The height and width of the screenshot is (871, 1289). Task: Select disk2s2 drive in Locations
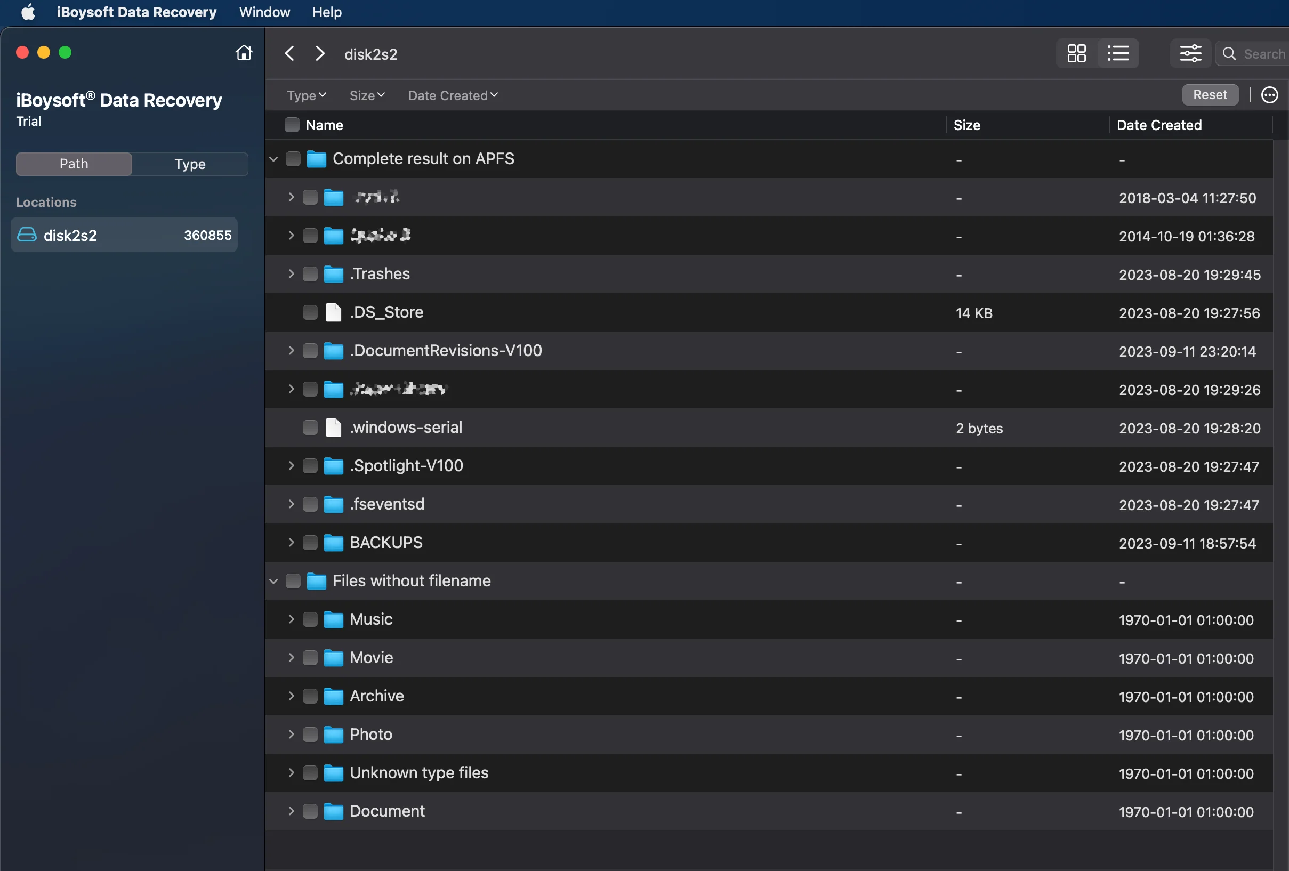pos(124,235)
